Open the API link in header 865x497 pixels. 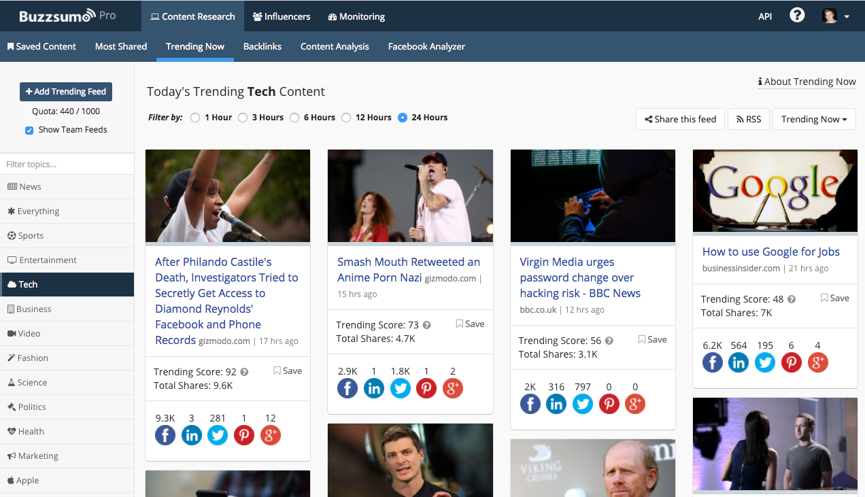[765, 16]
